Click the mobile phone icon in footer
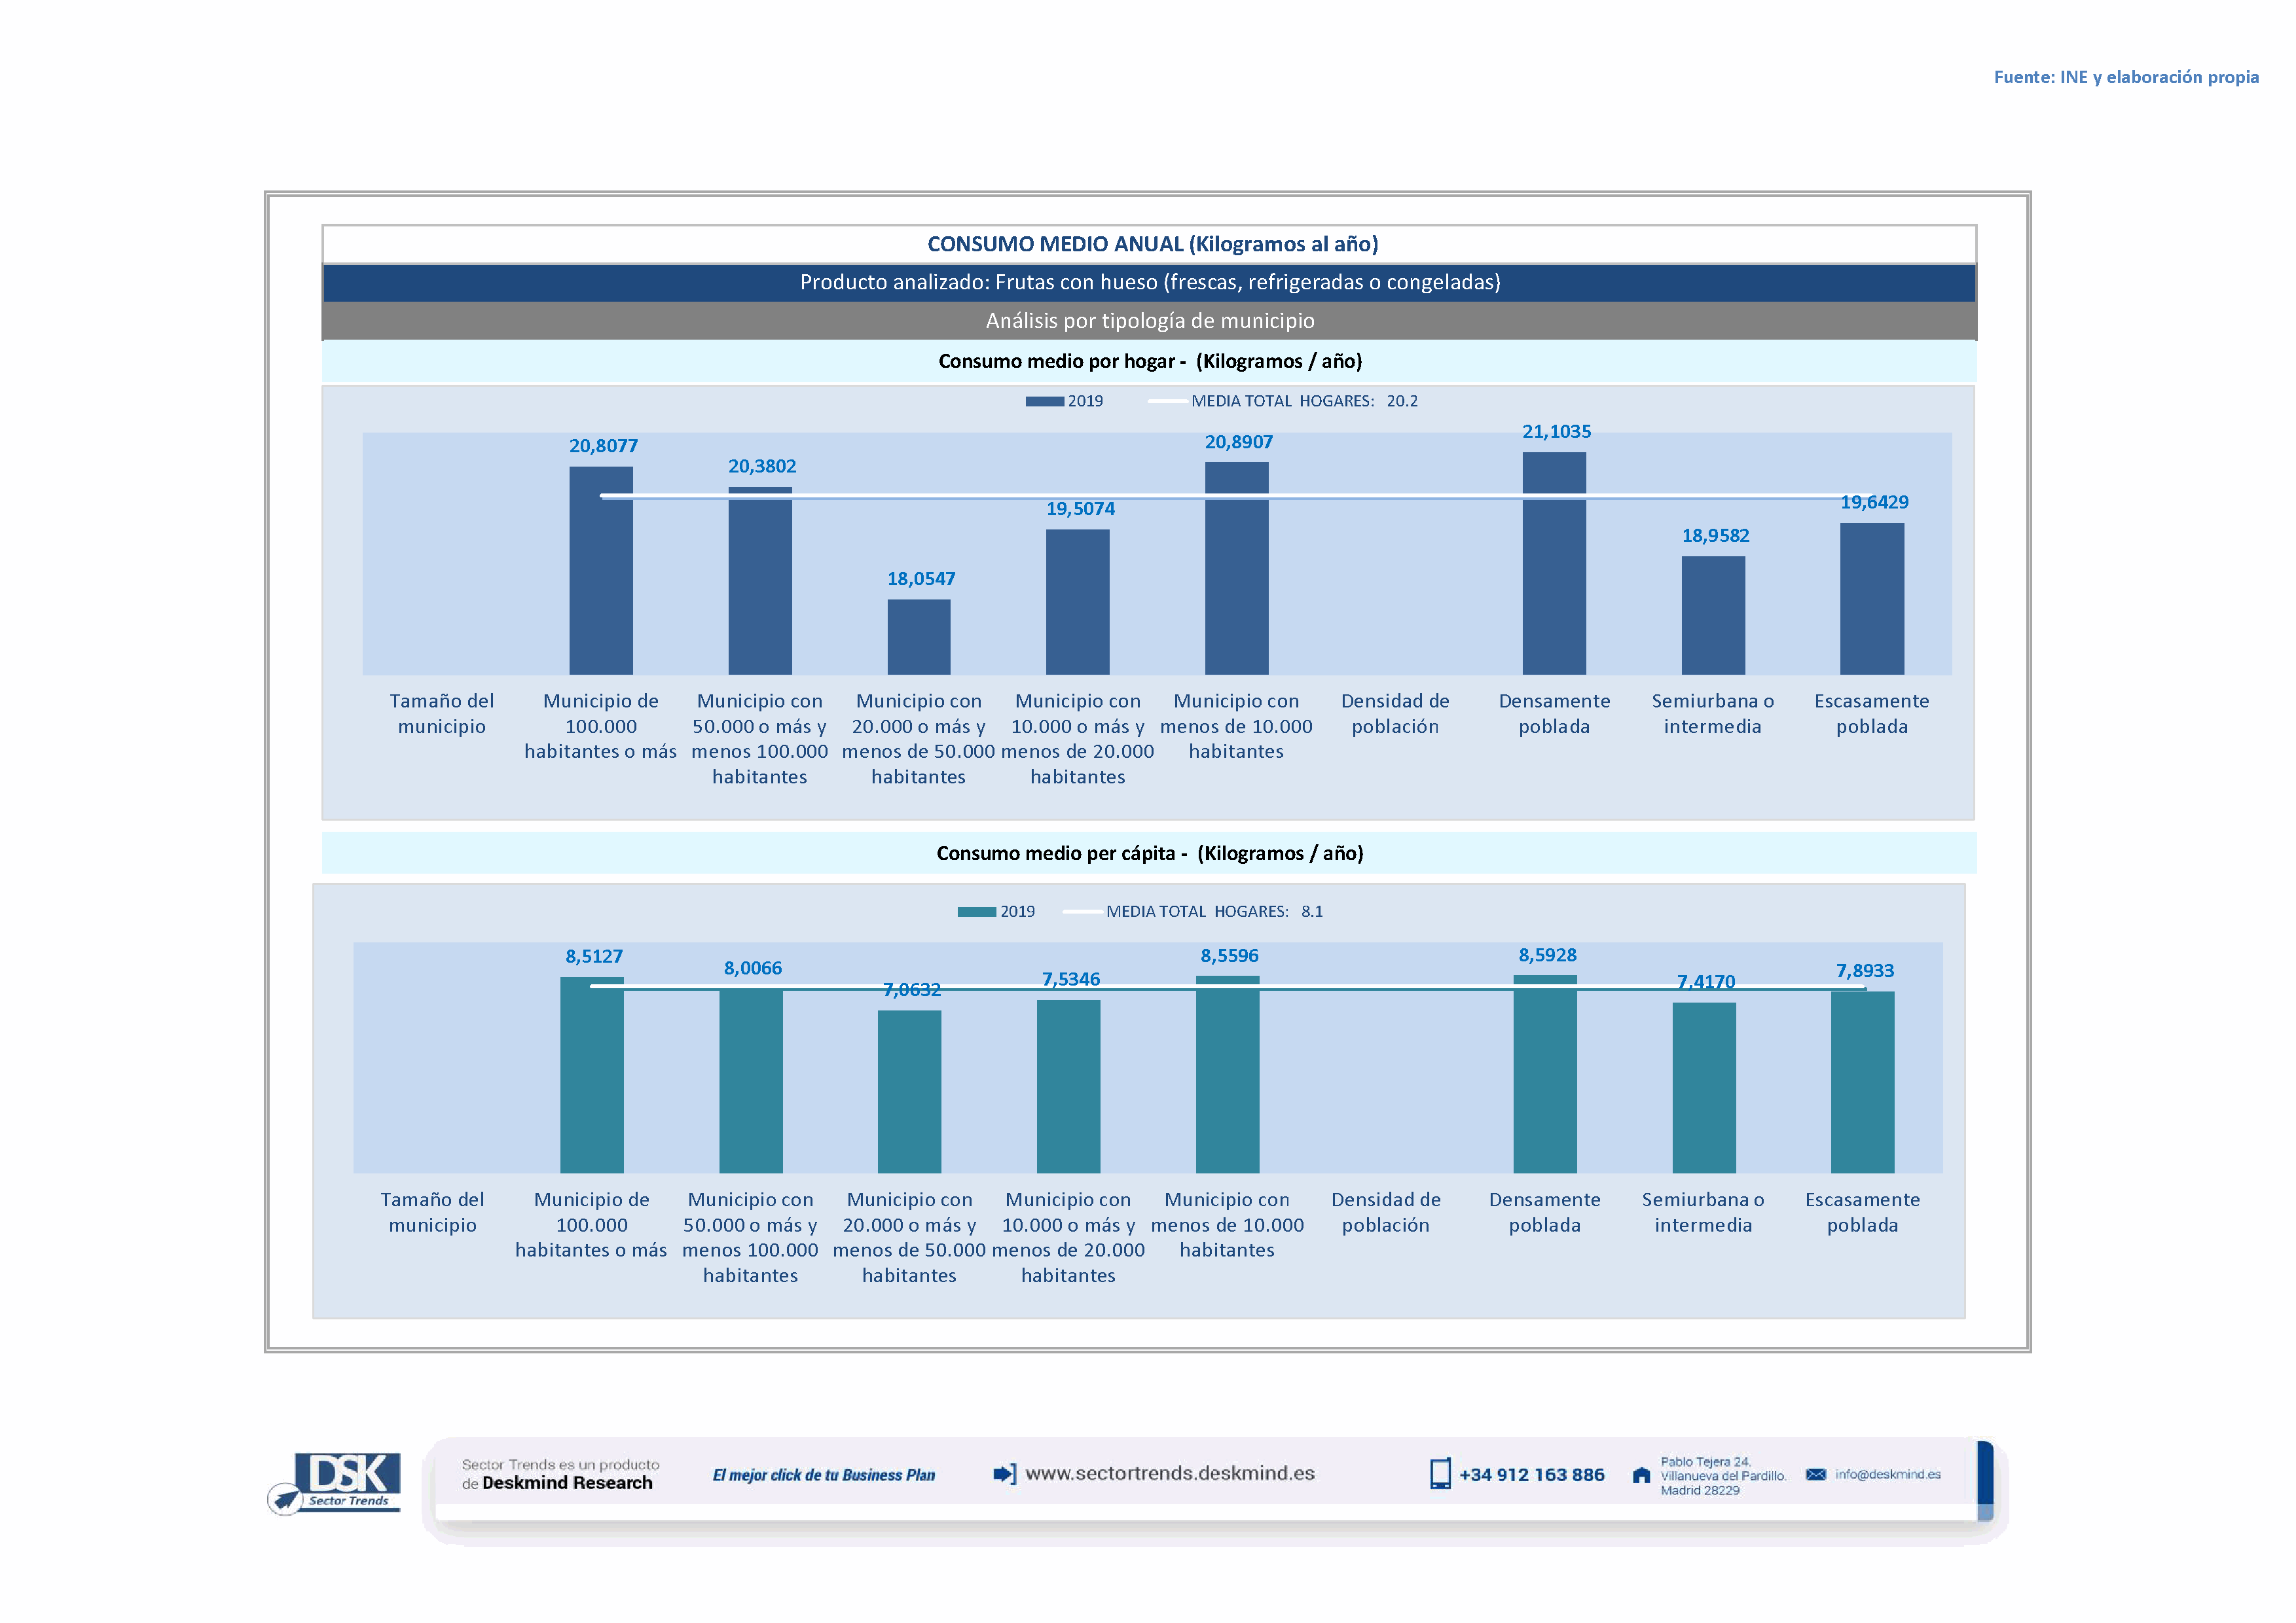 (x=1439, y=1473)
